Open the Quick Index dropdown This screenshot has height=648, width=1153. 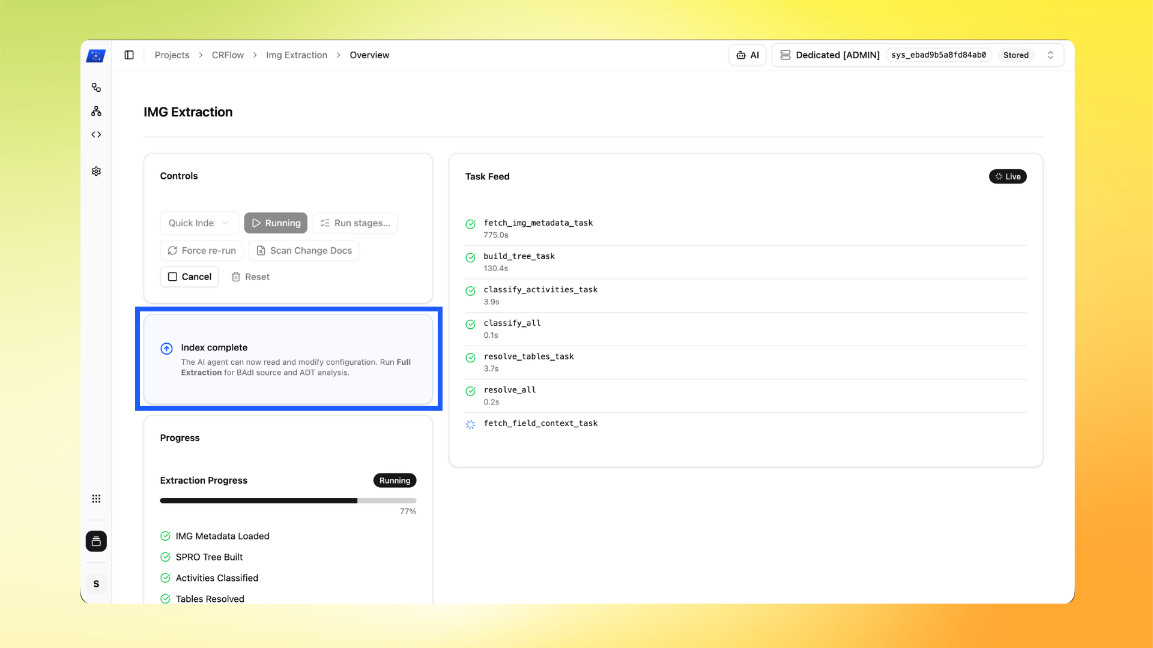[199, 223]
